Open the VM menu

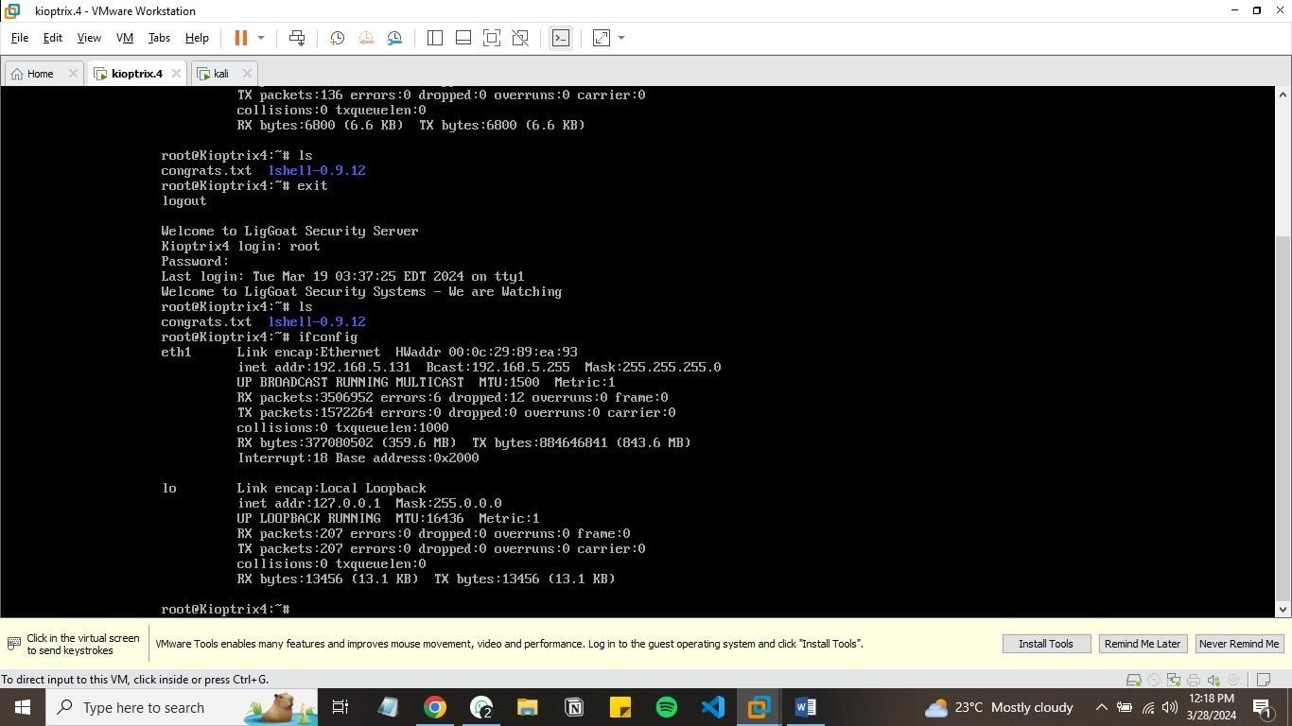coord(124,38)
